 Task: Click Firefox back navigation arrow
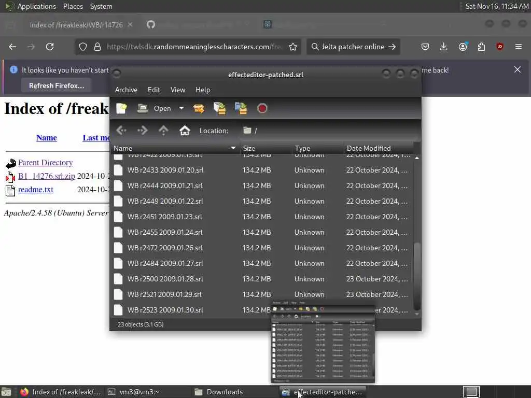point(12,47)
